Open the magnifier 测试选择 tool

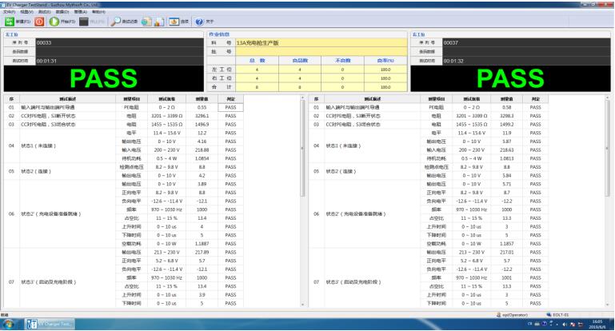116,21
